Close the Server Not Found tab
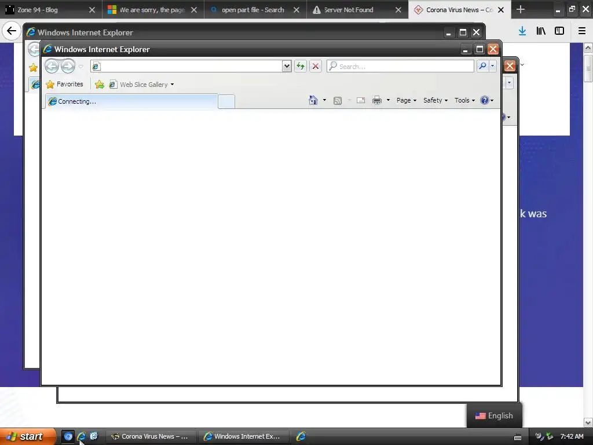The height and width of the screenshot is (445, 593). (398, 10)
